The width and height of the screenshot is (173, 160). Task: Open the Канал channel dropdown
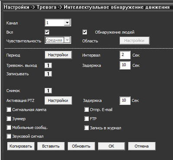58,22
